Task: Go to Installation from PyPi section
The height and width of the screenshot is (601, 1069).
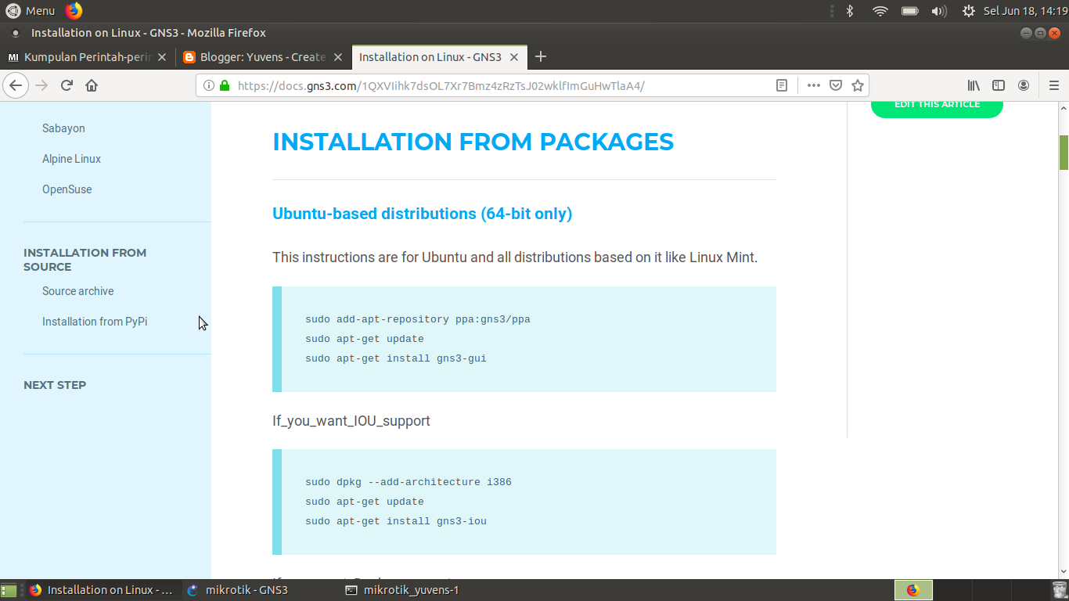Action: [x=95, y=322]
